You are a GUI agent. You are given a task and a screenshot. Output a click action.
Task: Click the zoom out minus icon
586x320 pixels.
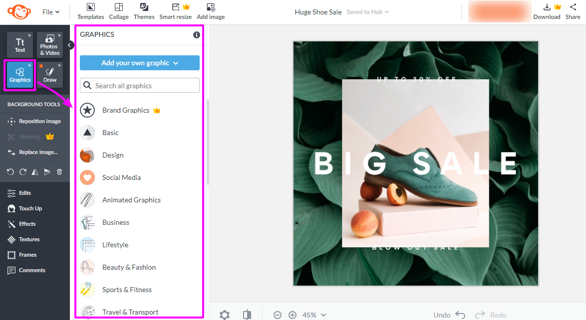click(x=278, y=315)
